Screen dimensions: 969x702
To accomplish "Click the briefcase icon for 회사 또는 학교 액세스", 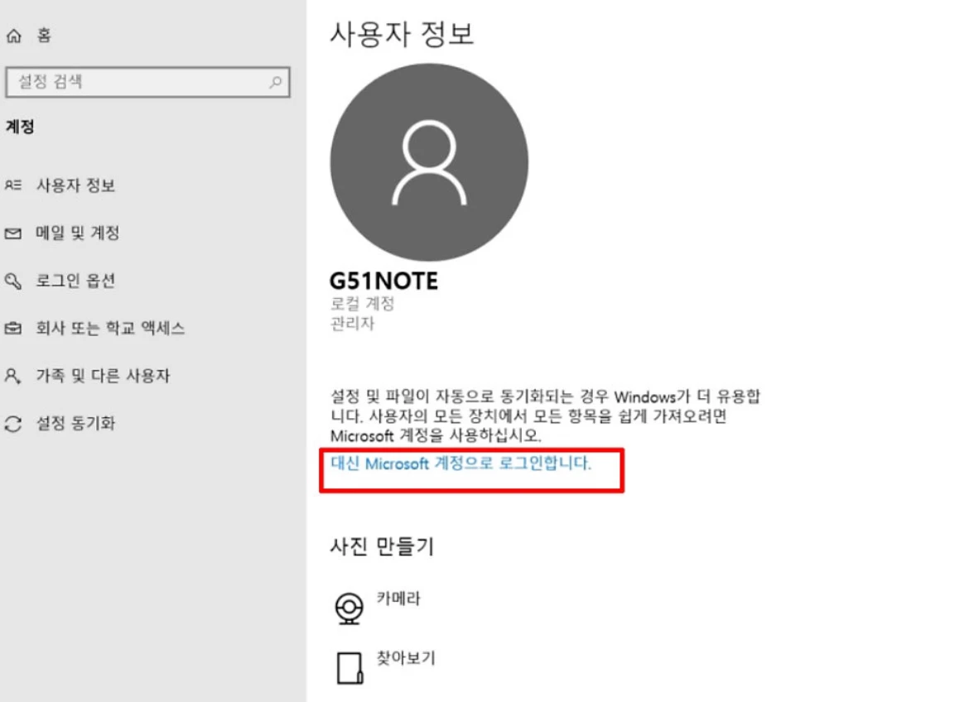I will point(13,328).
